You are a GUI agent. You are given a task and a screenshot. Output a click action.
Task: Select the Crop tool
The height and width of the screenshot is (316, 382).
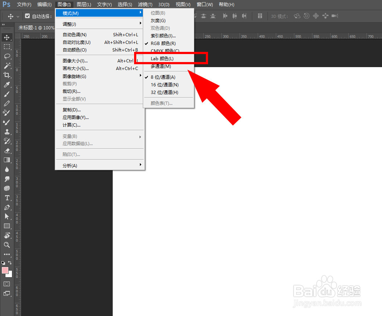click(x=7, y=75)
